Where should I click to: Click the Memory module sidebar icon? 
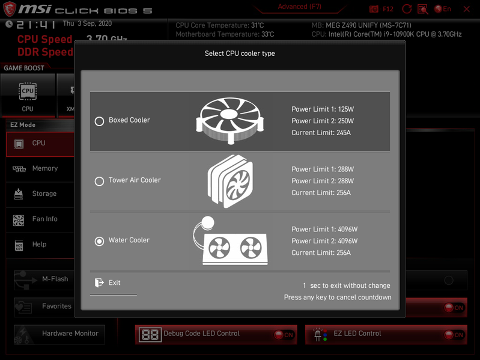19,169
